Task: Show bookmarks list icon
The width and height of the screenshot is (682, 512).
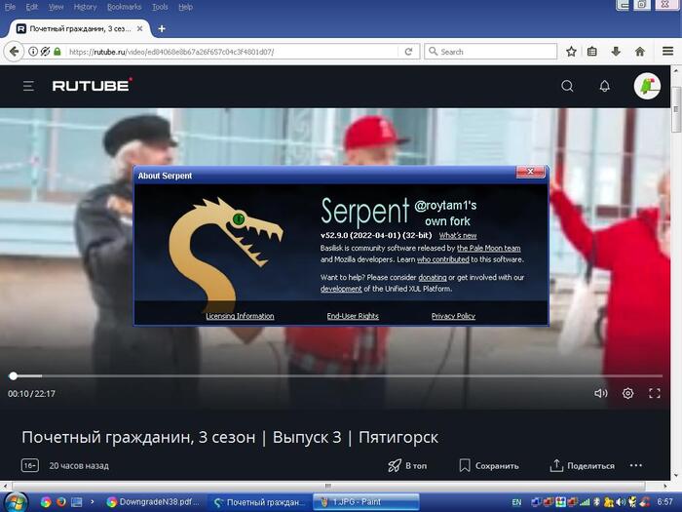Action: coord(592,52)
